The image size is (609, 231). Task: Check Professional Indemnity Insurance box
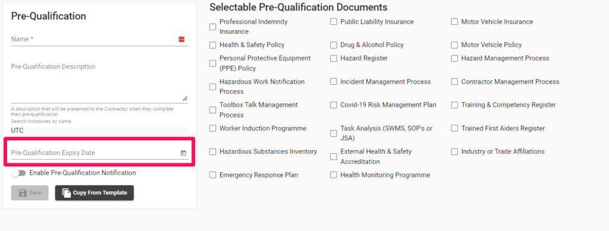coord(212,27)
